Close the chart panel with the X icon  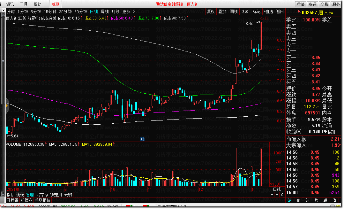pos(3,10)
